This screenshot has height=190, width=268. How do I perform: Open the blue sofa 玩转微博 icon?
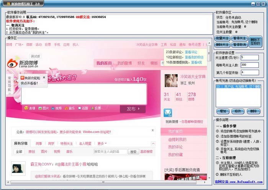tap(168, 113)
